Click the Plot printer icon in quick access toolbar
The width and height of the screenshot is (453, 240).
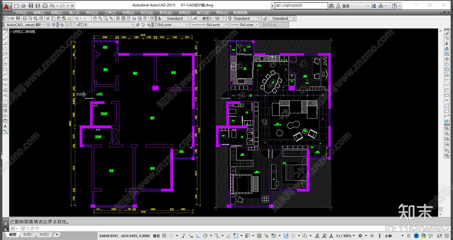(45, 6)
